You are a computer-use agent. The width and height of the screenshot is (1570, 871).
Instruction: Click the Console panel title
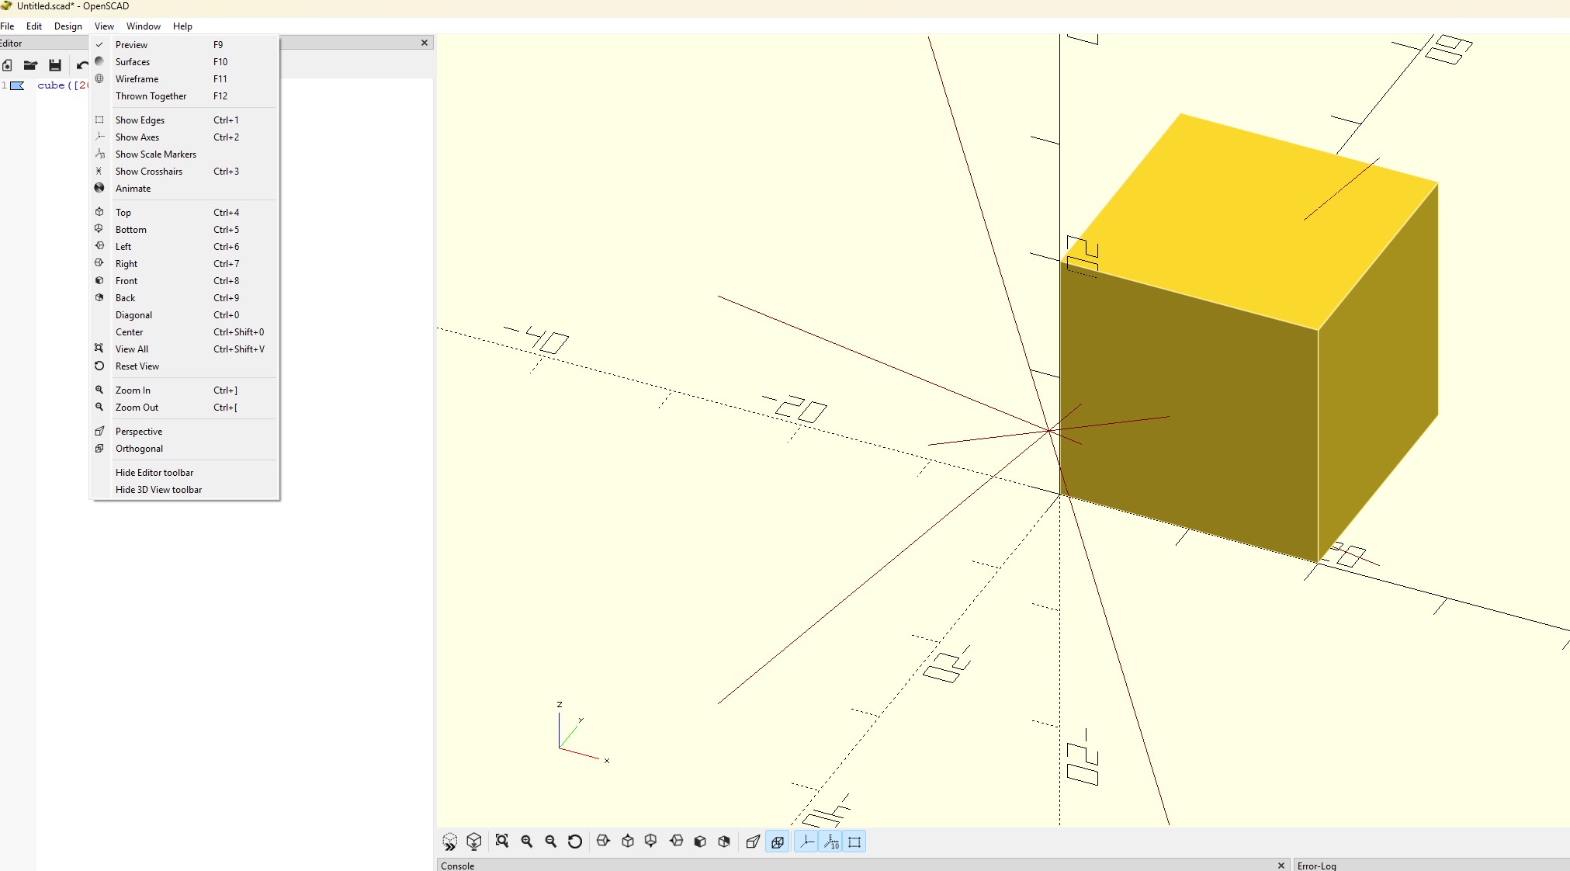tap(457, 866)
